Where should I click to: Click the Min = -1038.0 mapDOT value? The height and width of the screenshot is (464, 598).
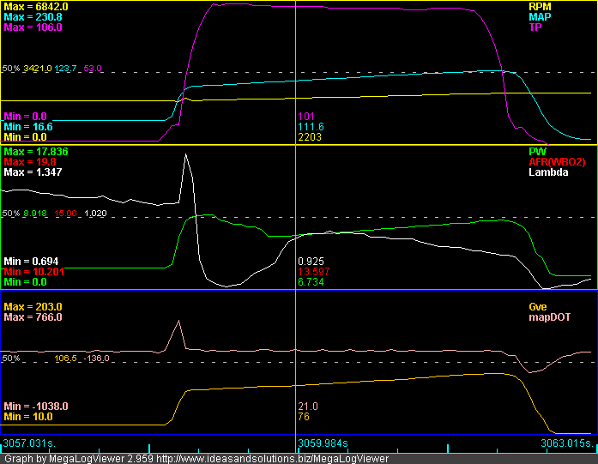(36, 406)
